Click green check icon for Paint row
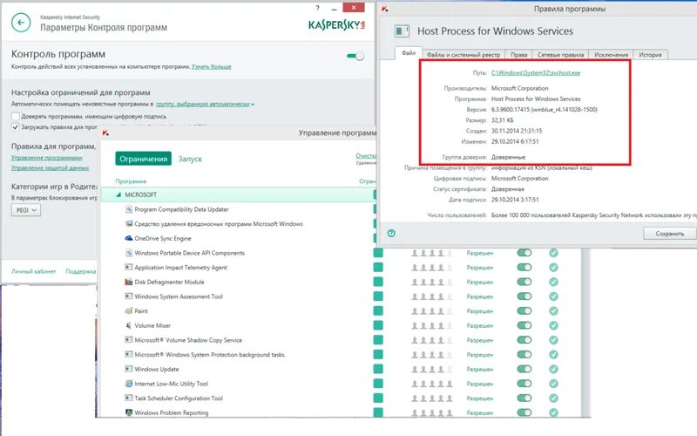The width and height of the screenshot is (697, 436). tap(553, 311)
